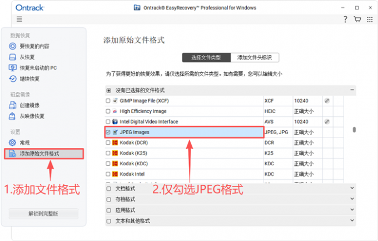Click the 常规 gear icon
The width and height of the screenshot is (378, 241).
click(12, 142)
